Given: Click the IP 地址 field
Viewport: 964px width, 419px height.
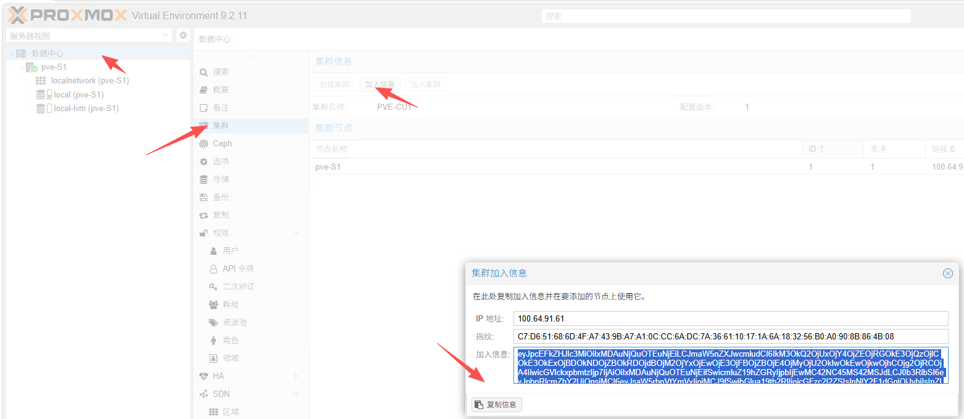Looking at the screenshot, I should click(730, 318).
